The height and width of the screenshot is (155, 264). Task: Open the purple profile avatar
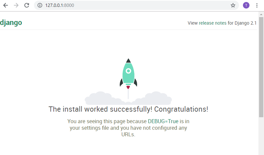[x=246, y=5]
